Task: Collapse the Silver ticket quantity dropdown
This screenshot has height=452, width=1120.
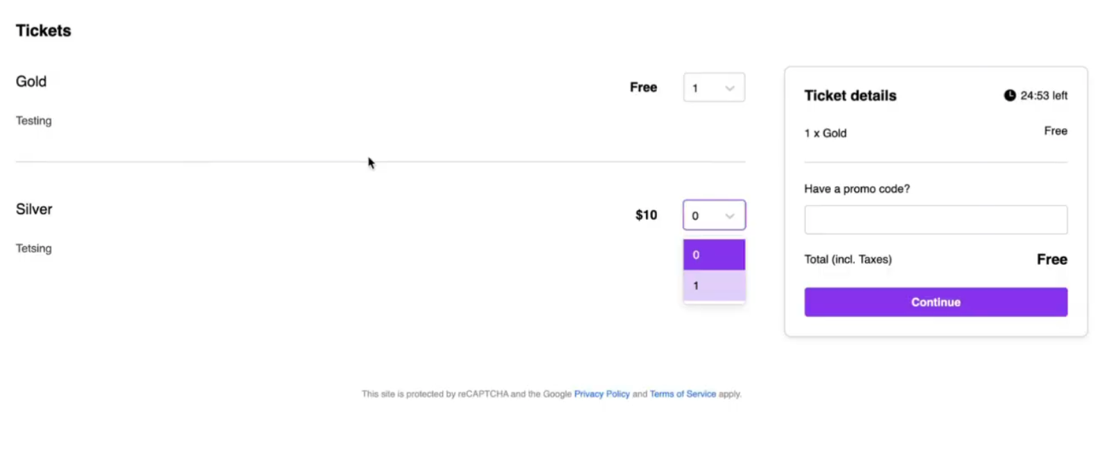Action: click(x=713, y=216)
